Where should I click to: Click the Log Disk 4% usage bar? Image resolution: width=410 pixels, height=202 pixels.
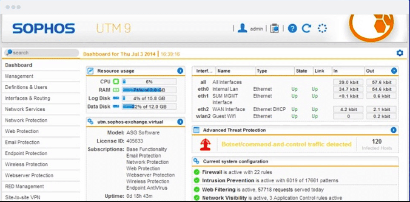(149, 98)
